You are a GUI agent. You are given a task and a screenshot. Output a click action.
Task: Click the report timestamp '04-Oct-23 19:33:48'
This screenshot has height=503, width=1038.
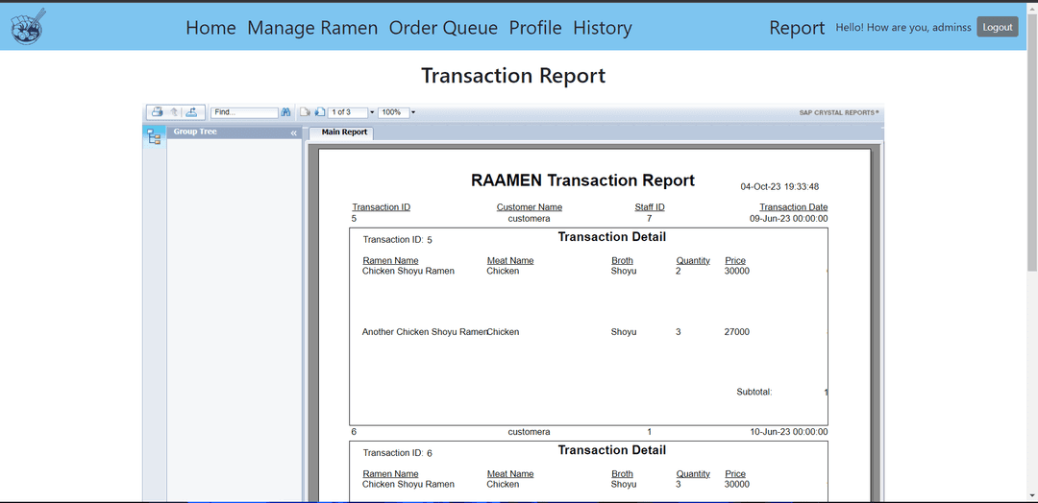779,187
